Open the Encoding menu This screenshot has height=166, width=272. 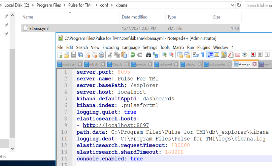110,47
